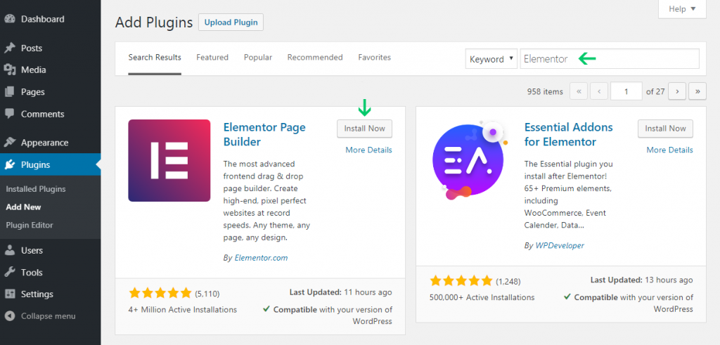Image resolution: width=720 pixels, height=345 pixels.
Task: Switch to the Popular tab
Action: click(258, 58)
